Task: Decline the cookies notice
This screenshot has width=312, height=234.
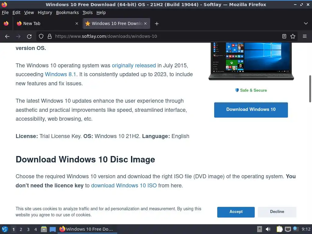Action: [x=277, y=212]
